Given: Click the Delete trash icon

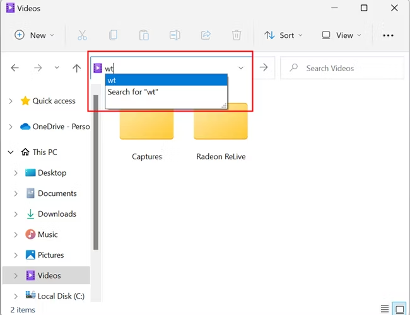Looking at the screenshot, I should (x=237, y=35).
